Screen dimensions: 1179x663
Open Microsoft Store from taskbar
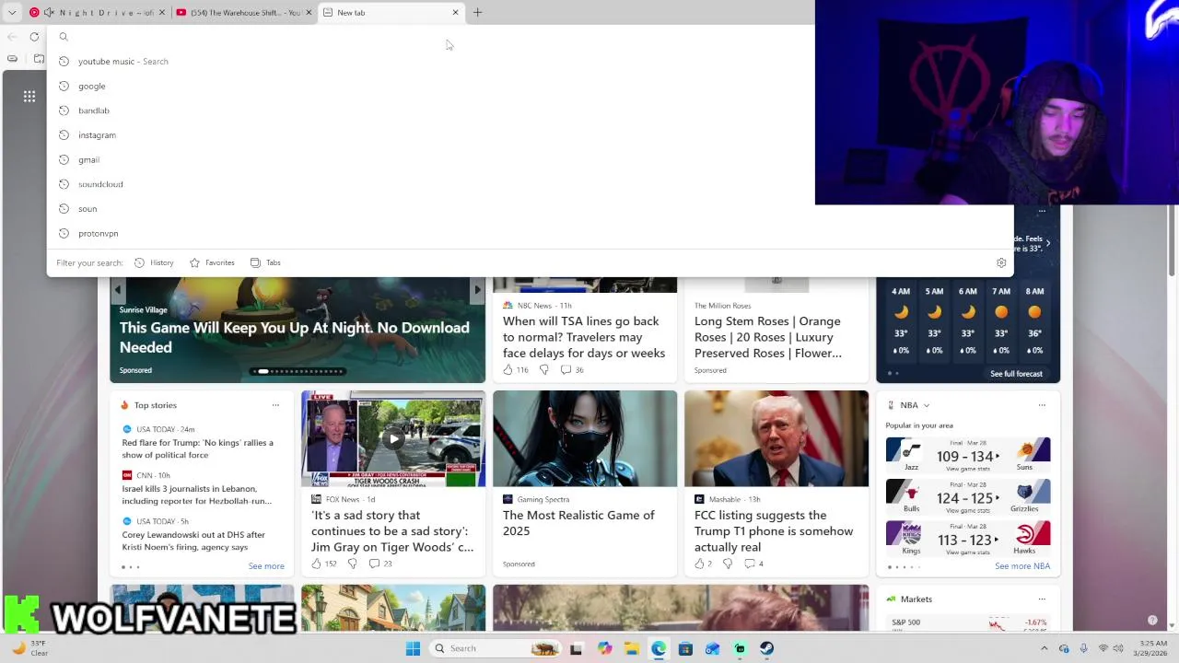coord(685,648)
